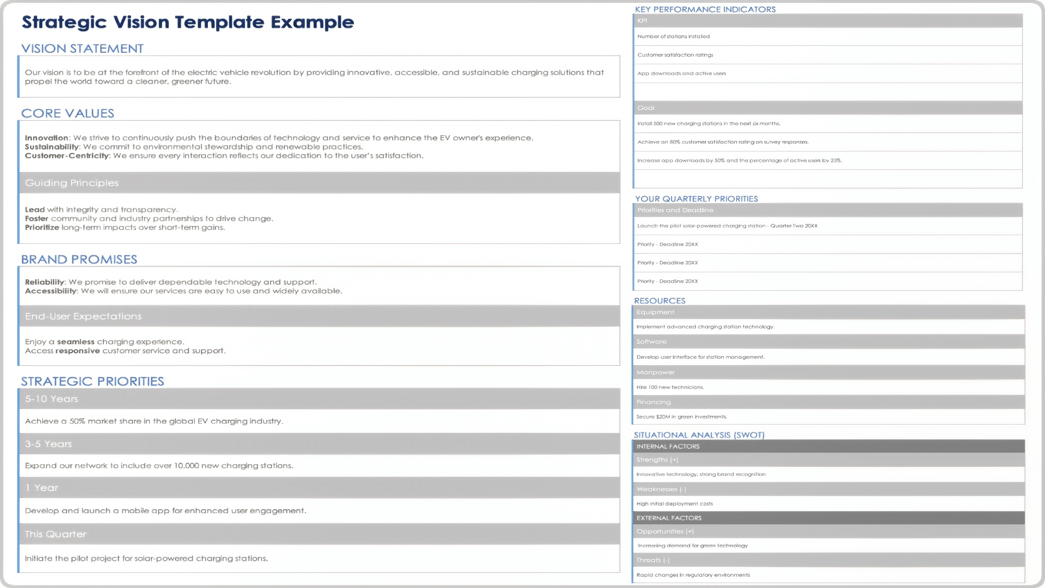Click the Innovation core value line

tap(279, 138)
